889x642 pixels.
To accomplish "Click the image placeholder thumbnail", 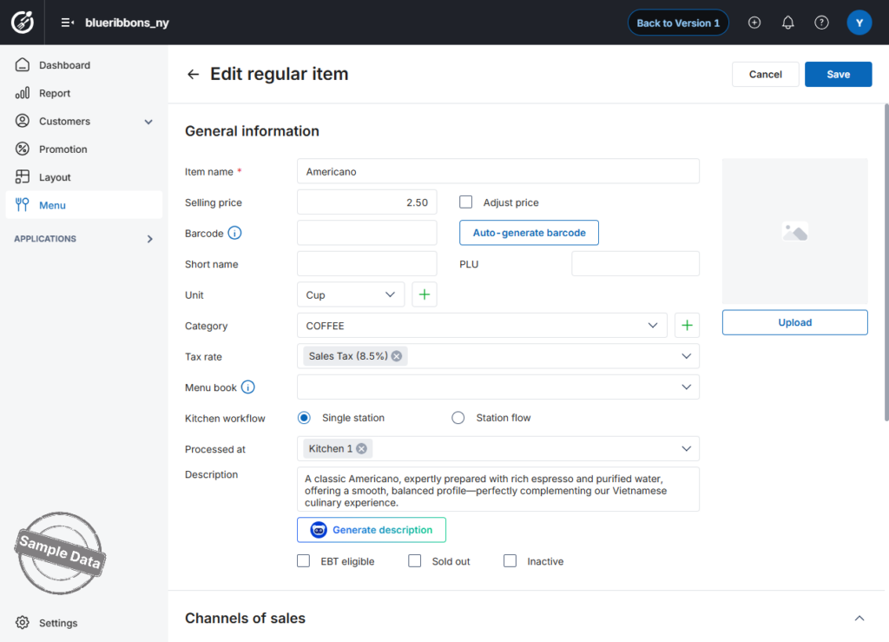I will tap(794, 231).
